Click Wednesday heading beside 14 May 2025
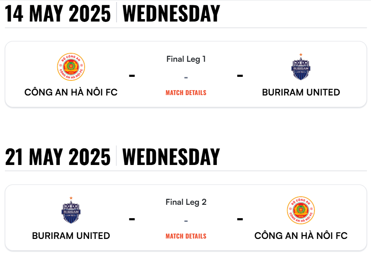 coord(171,13)
